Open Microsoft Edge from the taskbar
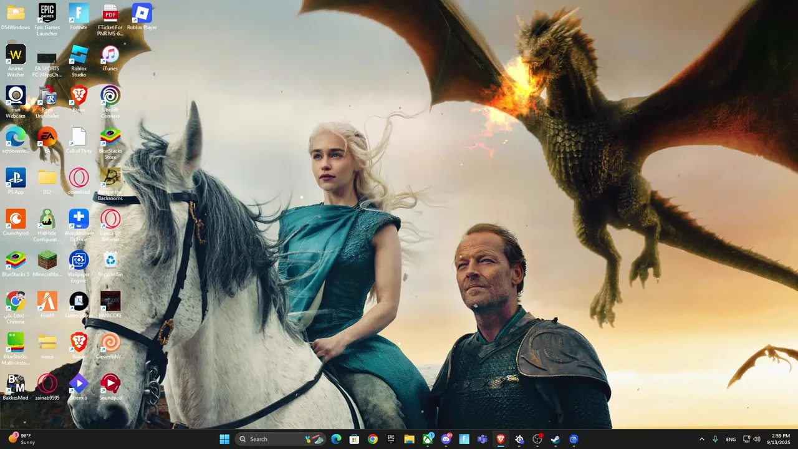This screenshot has height=449, width=798. pyautogui.click(x=336, y=439)
